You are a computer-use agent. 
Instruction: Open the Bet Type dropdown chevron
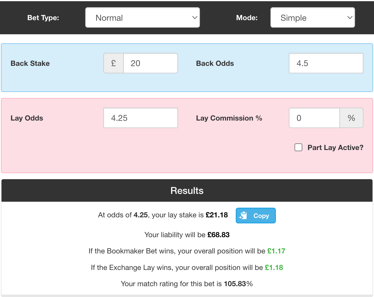pos(195,17)
